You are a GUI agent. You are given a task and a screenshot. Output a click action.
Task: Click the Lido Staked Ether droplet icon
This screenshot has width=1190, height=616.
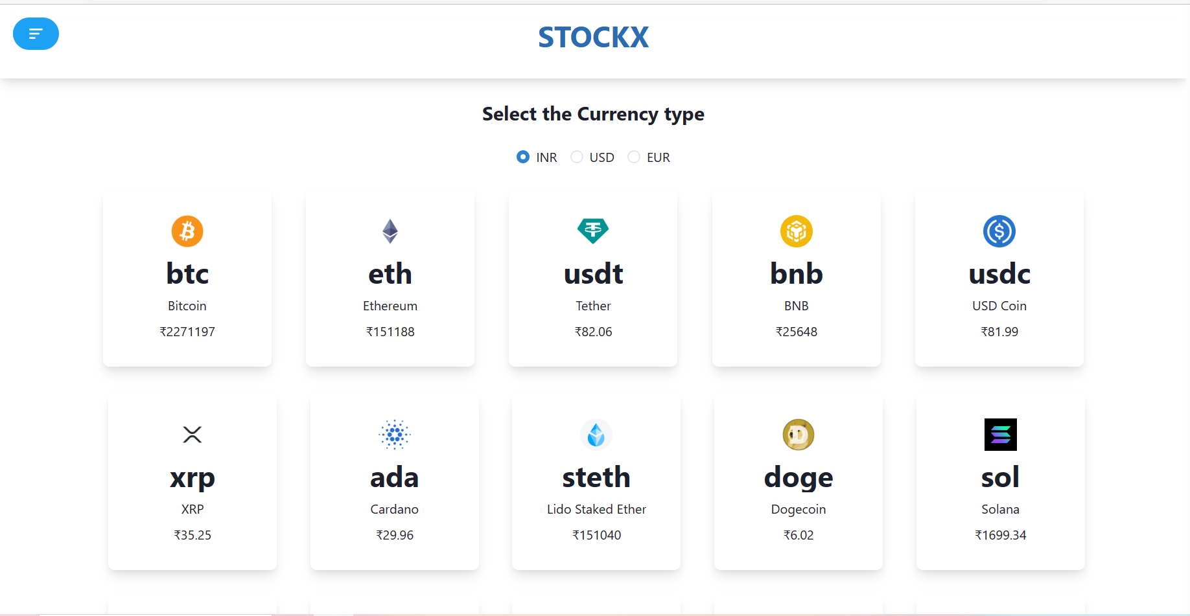click(596, 435)
